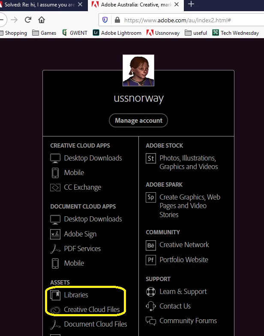Viewport: 264px width, 336px height.
Task: Open the Shopping bookmarks folder
Action: [x=14, y=33]
